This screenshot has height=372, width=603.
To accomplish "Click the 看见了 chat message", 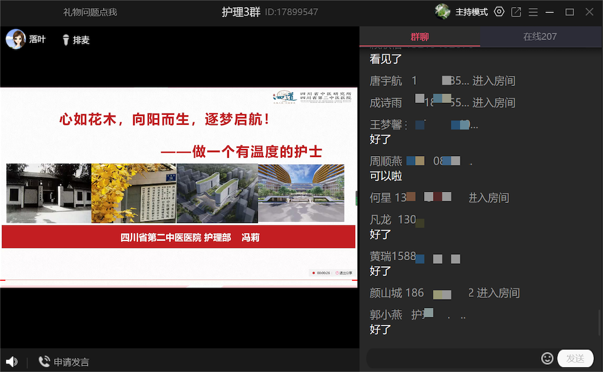I will coord(386,59).
